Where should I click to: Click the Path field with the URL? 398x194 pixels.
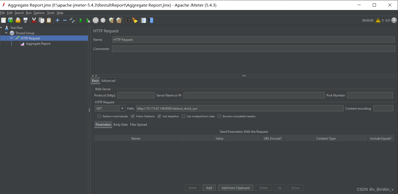coord(240,108)
